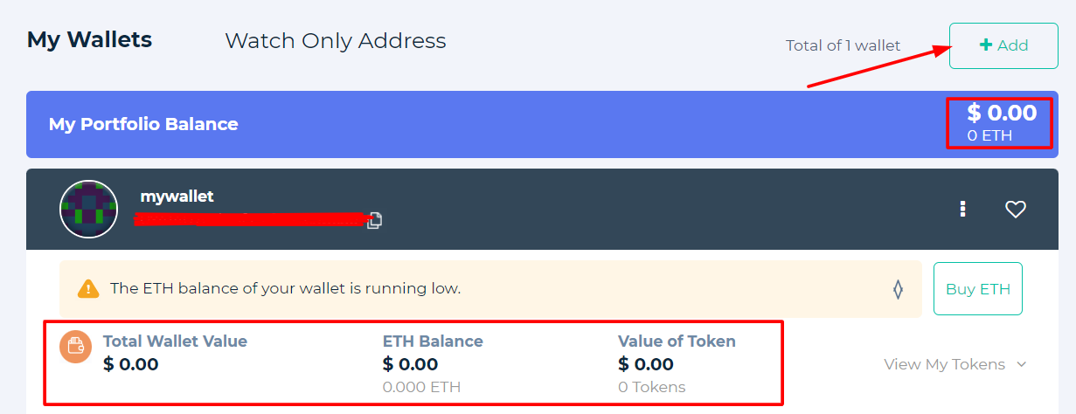Expand the View My Tokens dropdown
This screenshot has width=1076, height=414.
tap(944, 364)
